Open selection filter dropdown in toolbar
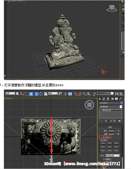This screenshot has width=131, height=169. (x=10, y=93)
